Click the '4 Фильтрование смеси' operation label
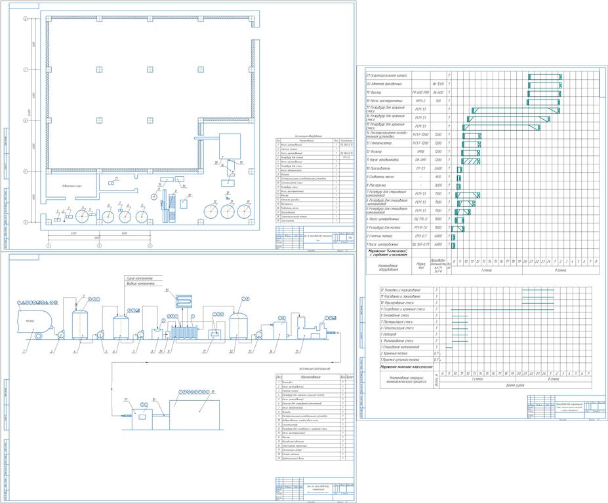Viewport: 608px width, 503px height. coord(397,341)
